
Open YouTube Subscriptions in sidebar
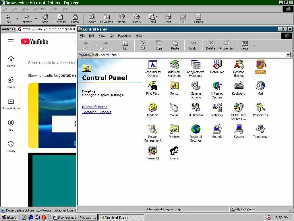tap(11, 104)
